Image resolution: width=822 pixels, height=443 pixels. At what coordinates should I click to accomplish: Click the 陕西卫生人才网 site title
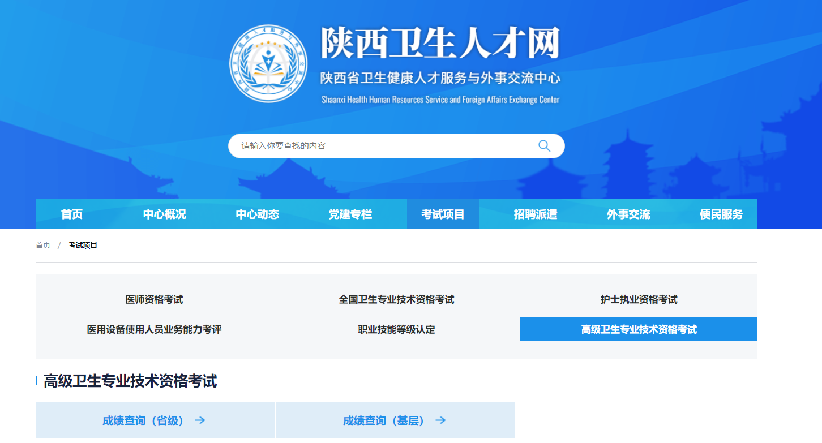tap(440, 43)
